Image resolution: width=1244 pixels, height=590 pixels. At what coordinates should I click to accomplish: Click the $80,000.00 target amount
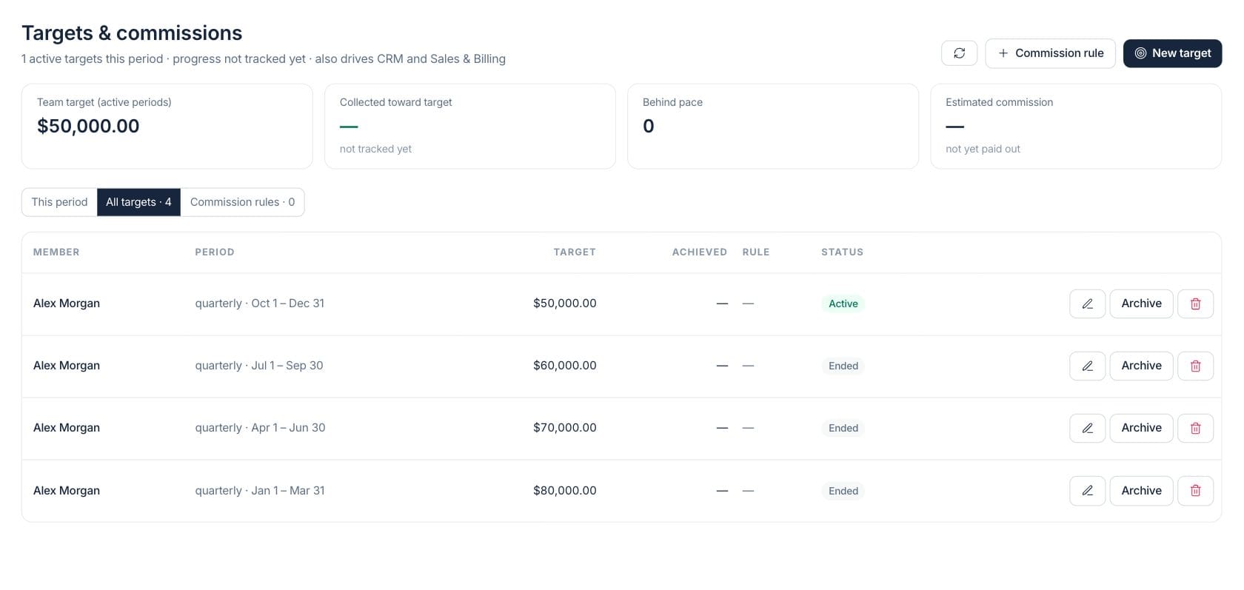click(x=565, y=491)
